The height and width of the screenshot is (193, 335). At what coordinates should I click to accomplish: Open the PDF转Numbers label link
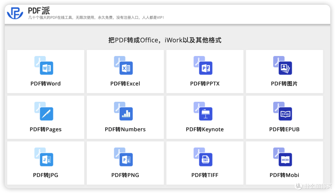(x=125, y=129)
